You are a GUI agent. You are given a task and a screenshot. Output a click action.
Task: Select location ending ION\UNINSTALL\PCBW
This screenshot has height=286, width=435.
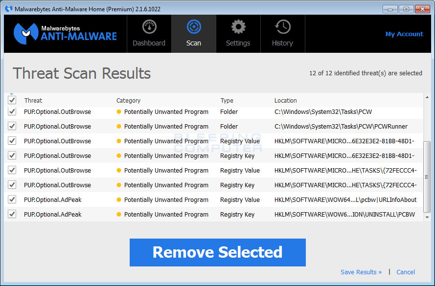[x=344, y=214]
